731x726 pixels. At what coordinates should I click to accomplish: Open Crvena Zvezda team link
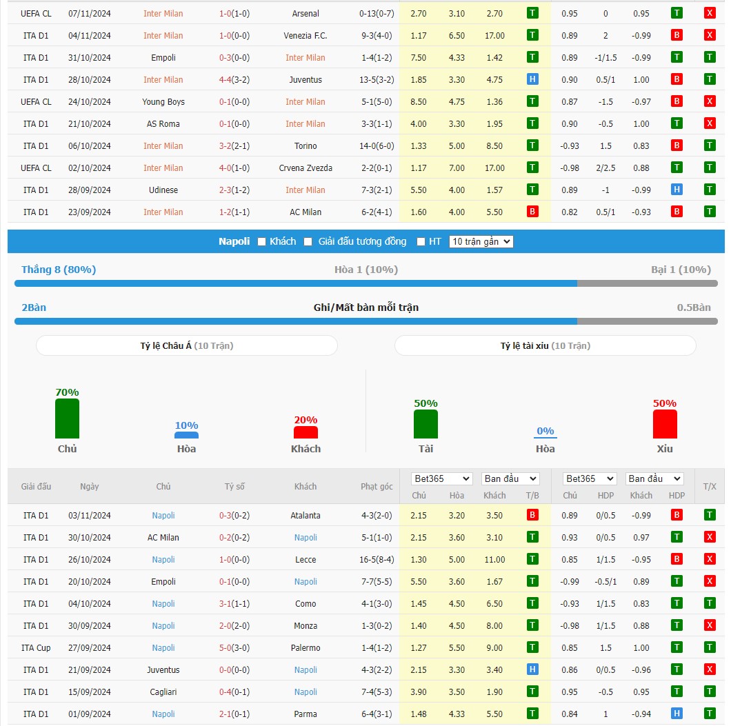[x=306, y=168]
